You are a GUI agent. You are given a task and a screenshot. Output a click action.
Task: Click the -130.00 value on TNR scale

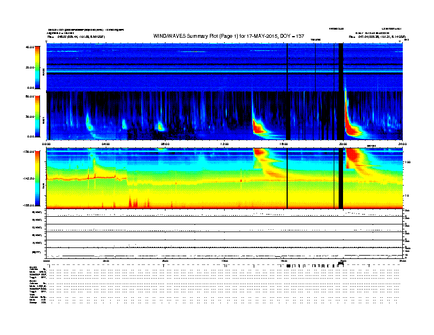(28, 152)
